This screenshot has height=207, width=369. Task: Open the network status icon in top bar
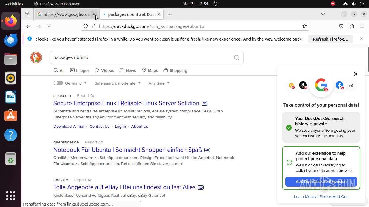pyautogui.click(x=345, y=4)
